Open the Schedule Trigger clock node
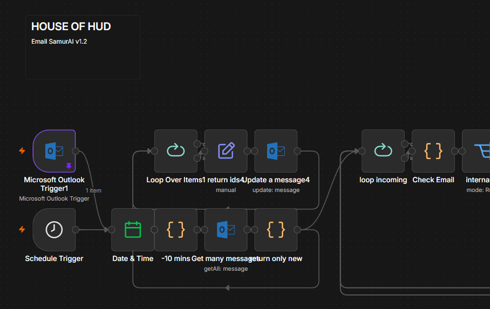The height and width of the screenshot is (309, 490). [54, 230]
